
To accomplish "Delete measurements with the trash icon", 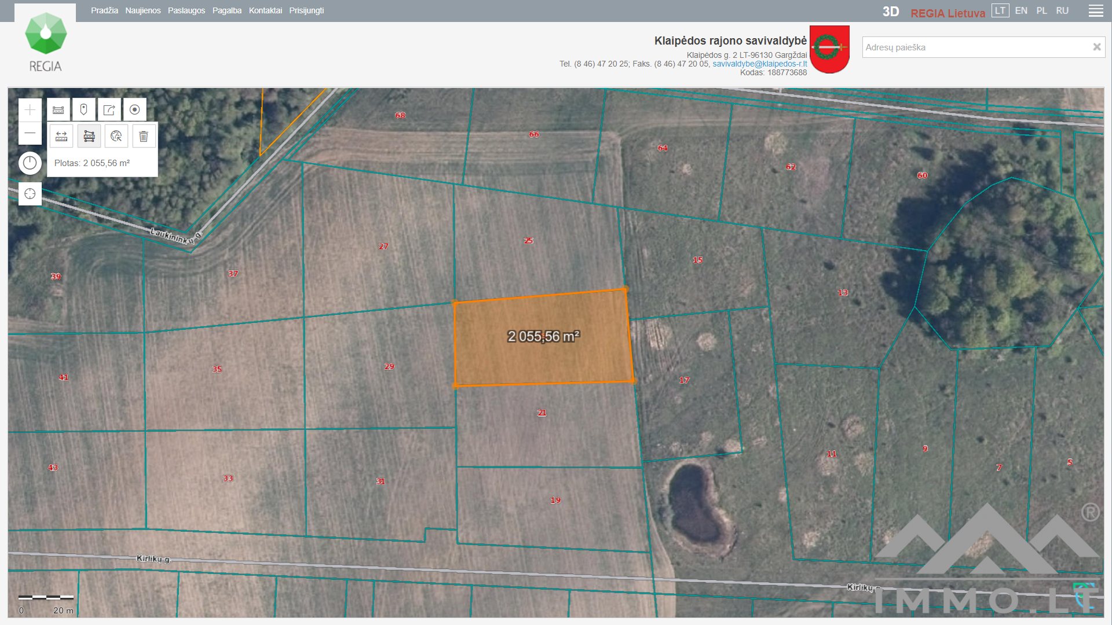I will tap(144, 137).
